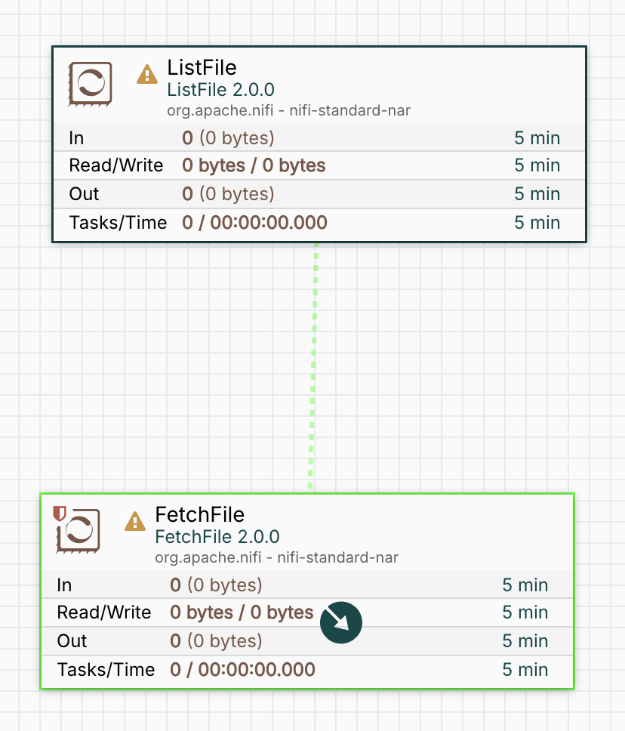Viewport: 625px width, 731px height.
Task: Click ListFile's Read/Write bytes value
Action: point(254,165)
